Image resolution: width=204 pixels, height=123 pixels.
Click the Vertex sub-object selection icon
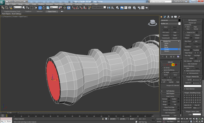click(x=164, y=65)
